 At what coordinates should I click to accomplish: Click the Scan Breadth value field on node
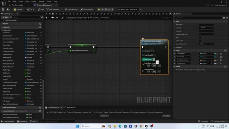[155, 55]
